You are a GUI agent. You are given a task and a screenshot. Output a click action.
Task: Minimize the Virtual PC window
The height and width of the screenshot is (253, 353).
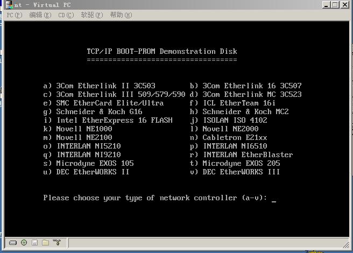[326, 4]
